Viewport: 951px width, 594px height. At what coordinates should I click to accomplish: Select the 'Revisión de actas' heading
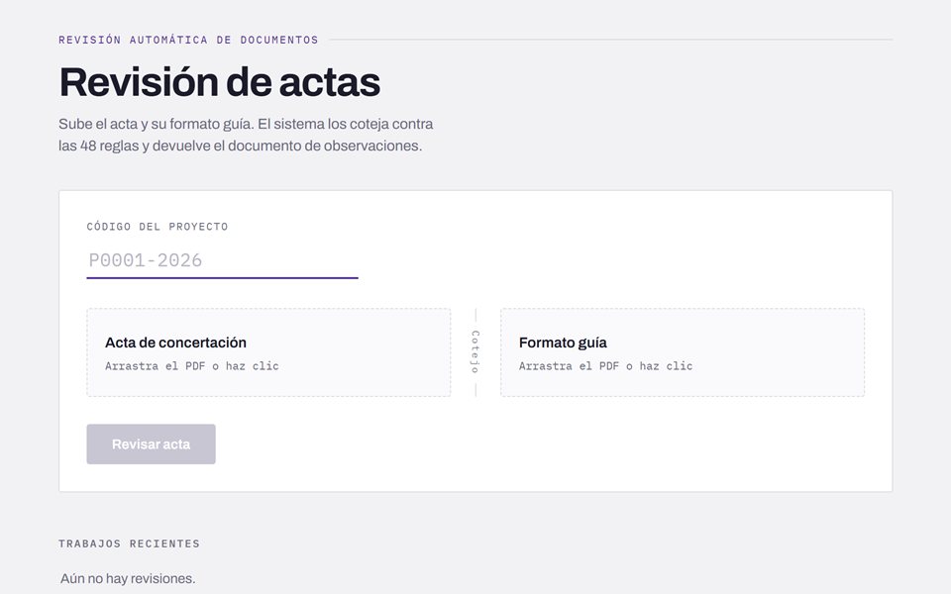coord(220,82)
